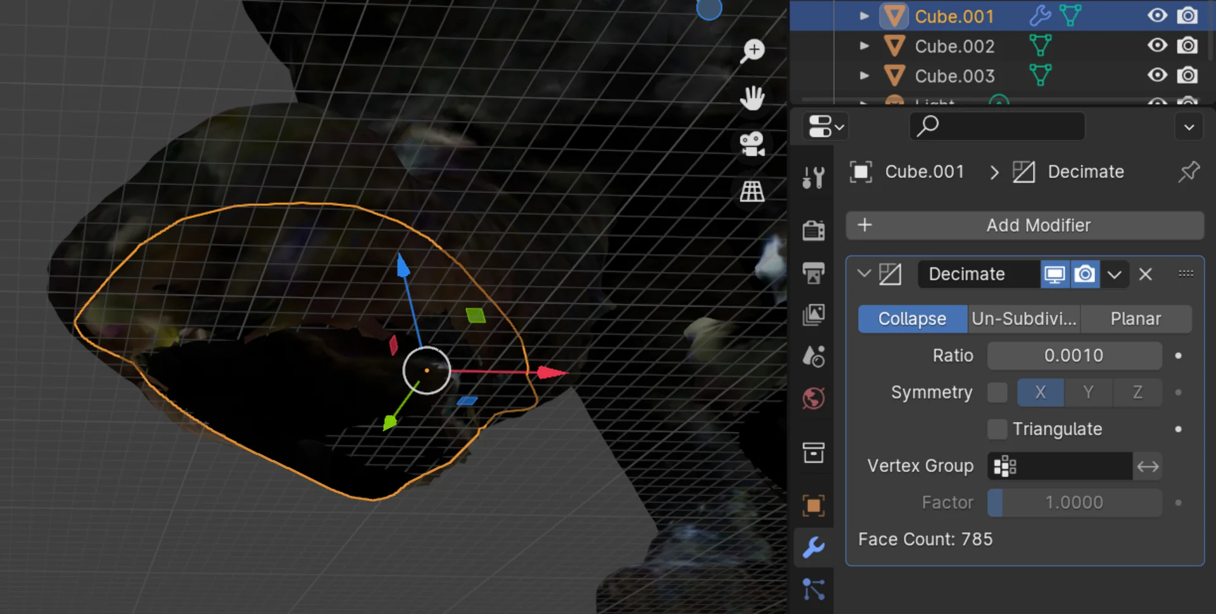Switch to Planar decimate mode
1216x614 pixels.
coord(1136,319)
